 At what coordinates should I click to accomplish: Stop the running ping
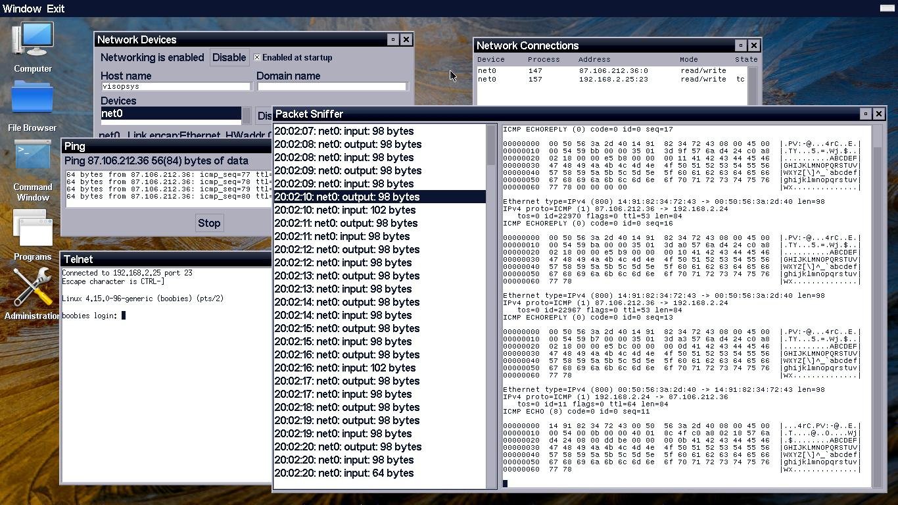tap(209, 223)
